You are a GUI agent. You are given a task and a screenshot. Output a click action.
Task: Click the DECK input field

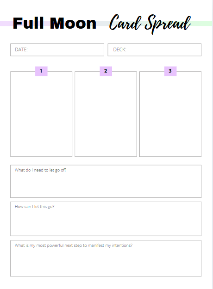point(155,50)
